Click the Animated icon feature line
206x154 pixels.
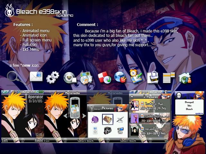[x=33, y=35]
